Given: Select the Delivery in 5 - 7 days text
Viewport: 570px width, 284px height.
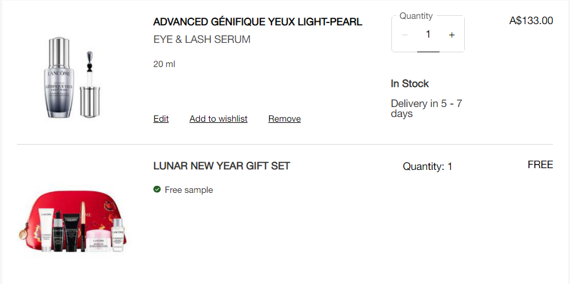Looking at the screenshot, I should [427, 108].
